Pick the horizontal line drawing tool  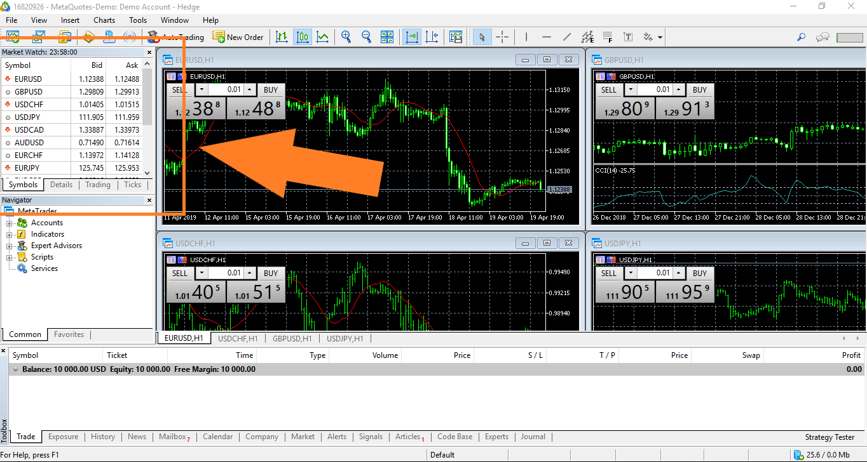point(547,37)
